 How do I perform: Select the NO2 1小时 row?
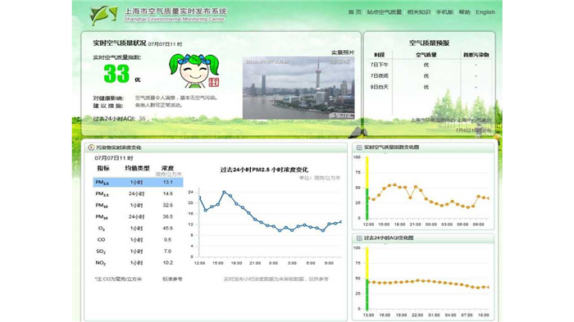(138, 263)
